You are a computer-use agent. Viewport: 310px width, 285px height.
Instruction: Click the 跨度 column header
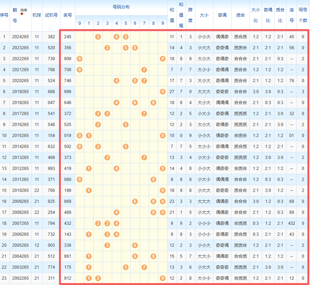pos(190,15)
